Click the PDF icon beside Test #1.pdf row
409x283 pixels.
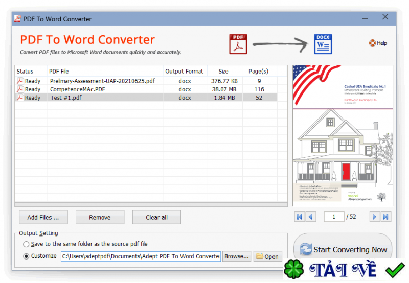pos(20,98)
